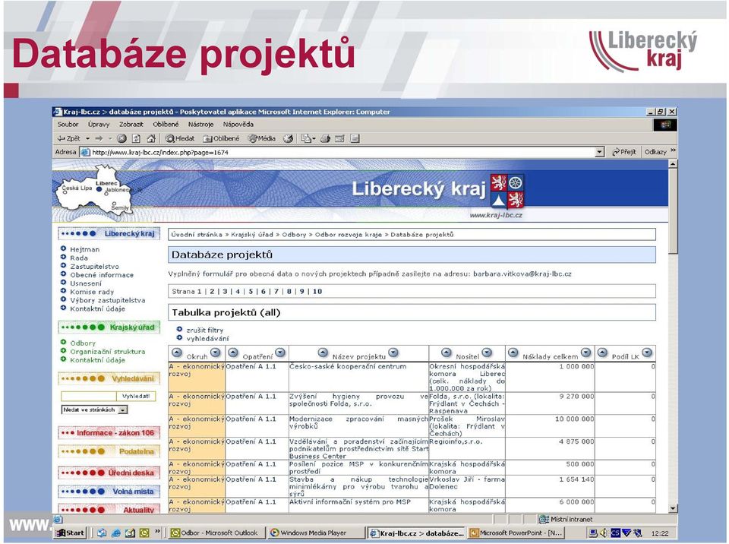Click the sidebar search text field

88,397
